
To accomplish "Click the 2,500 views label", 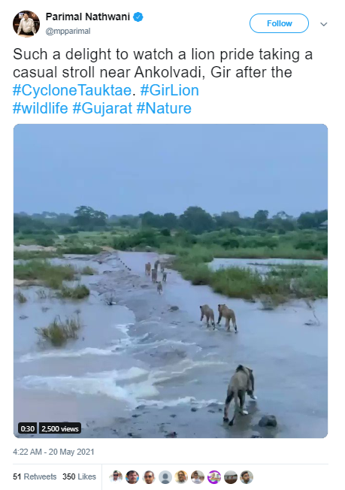I will 60,428.
